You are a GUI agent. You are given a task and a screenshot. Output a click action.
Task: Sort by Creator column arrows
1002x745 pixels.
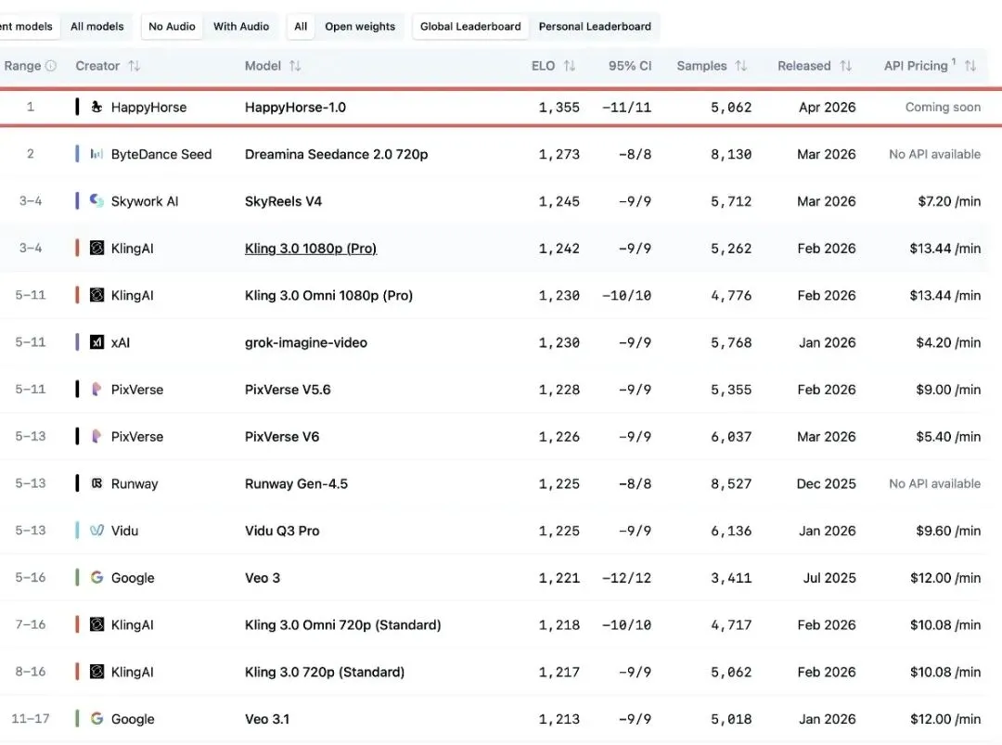135,66
